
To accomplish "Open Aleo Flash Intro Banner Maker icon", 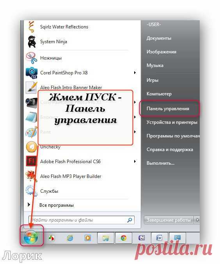I will tap(31, 87).
